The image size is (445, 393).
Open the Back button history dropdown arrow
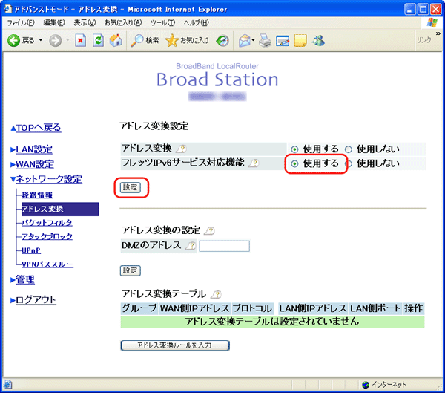click(x=41, y=40)
